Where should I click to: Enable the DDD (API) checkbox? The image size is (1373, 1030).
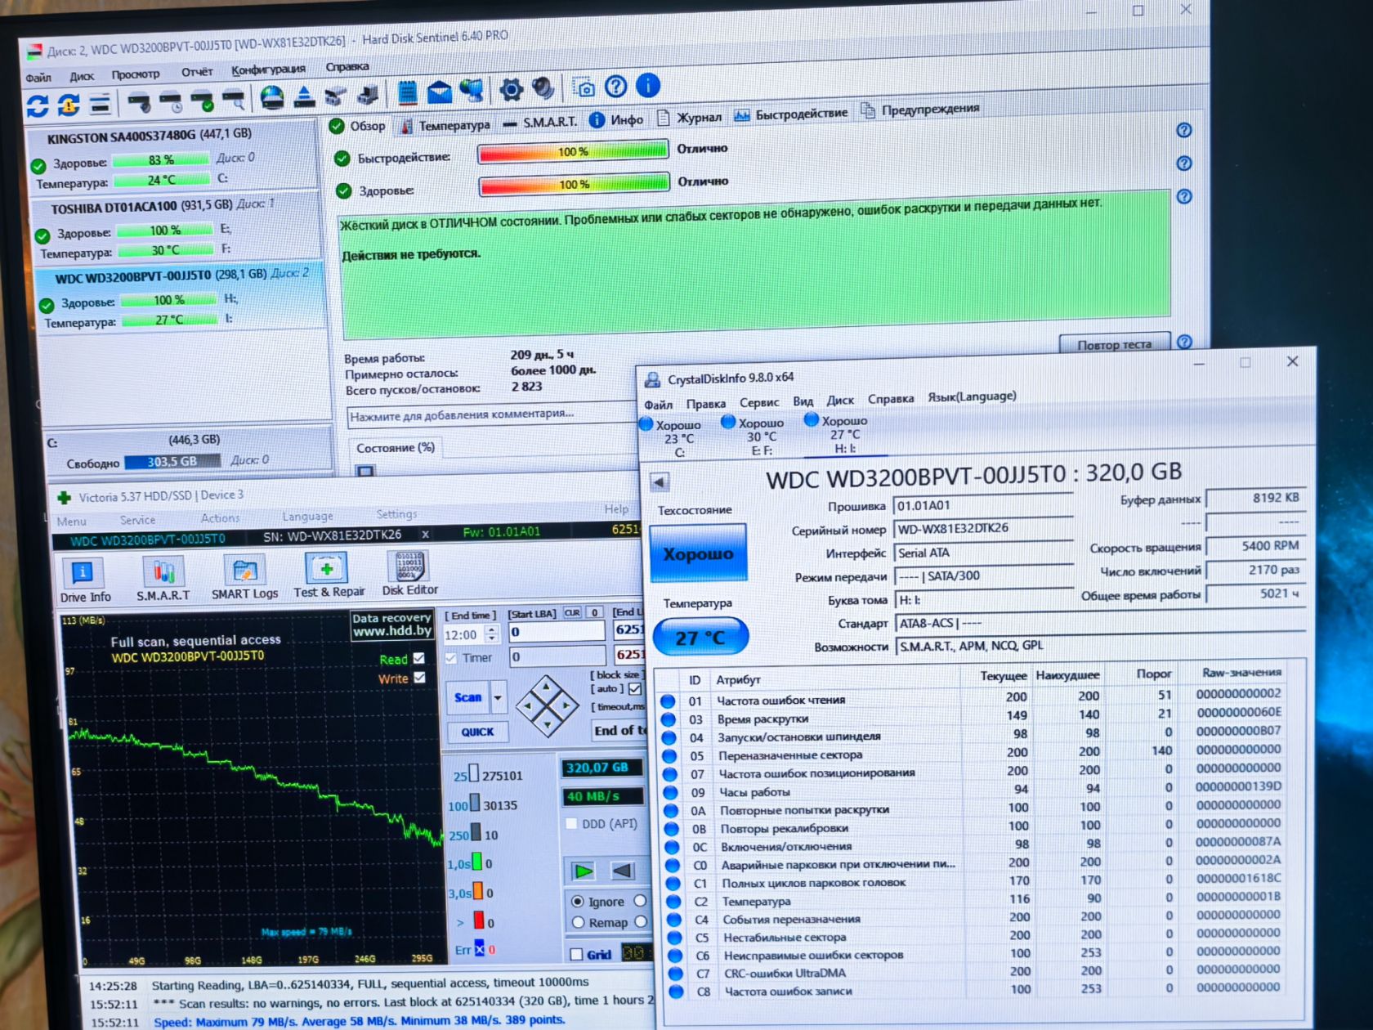[571, 824]
